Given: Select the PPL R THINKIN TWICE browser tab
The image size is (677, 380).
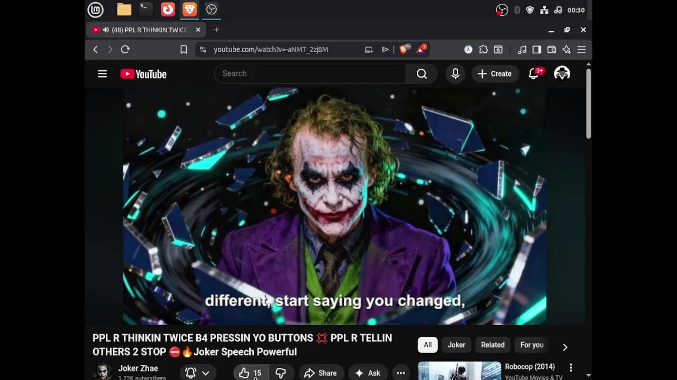Looking at the screenshot, I should pos(147,30).
